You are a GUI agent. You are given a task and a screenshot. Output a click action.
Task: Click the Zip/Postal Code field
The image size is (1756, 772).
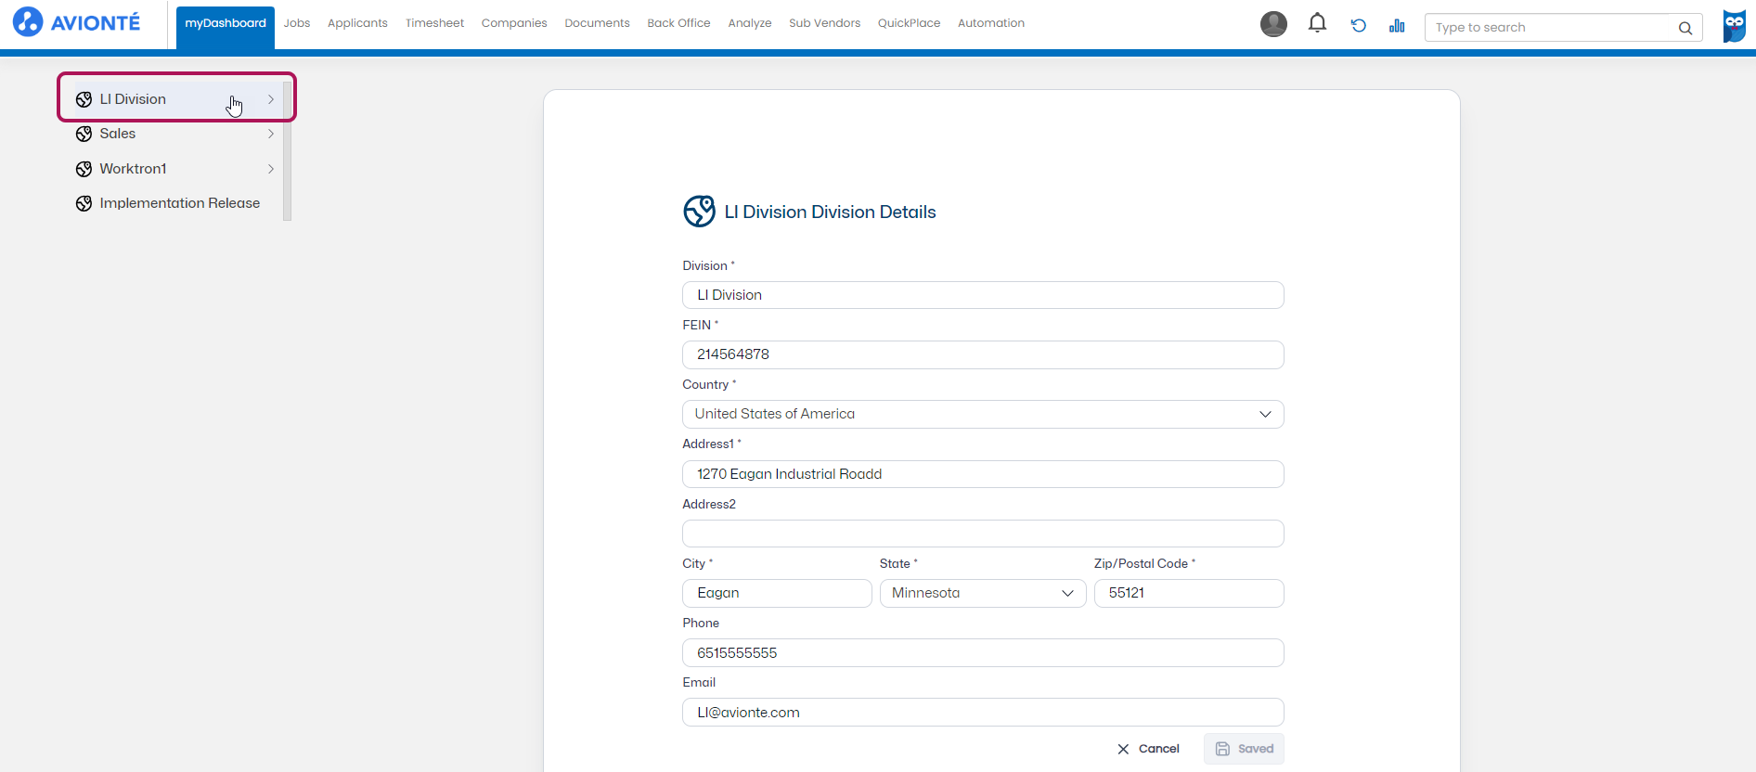click(x=1189, y=593)
